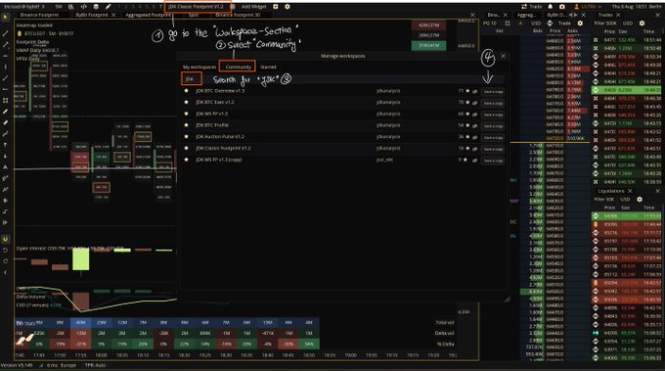Save a copy of JDK Auction Pulse V1.2
The width and height of the screenshot is (665, 371).
(x=493, y=137)
